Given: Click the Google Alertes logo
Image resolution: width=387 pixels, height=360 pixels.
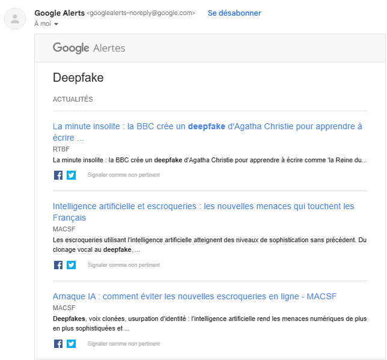Looking at the screenshot, I should (89, 48).
